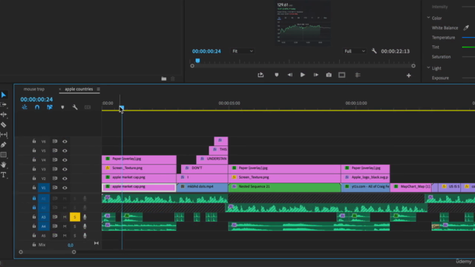The width and height of the screenshot is (475, 267).
Task: Toggle Linked Selection in timeline
Action: (x=50, y=107)
